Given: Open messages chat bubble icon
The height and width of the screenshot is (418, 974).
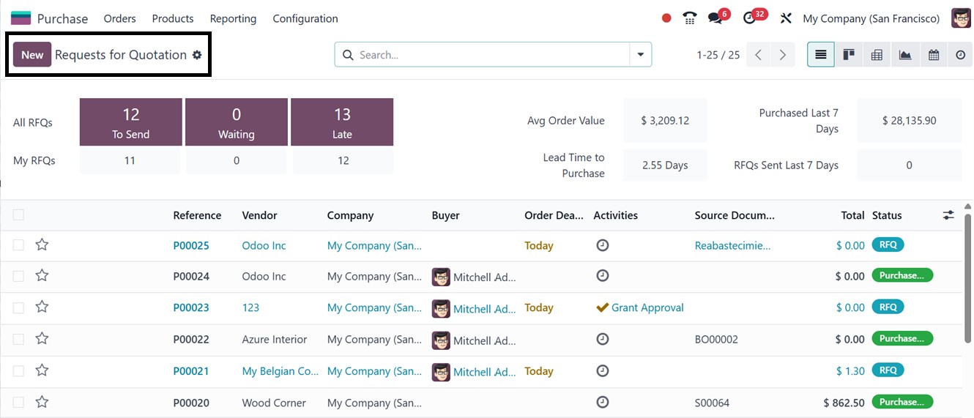Looking at the screenshot, I should point(715,18).
